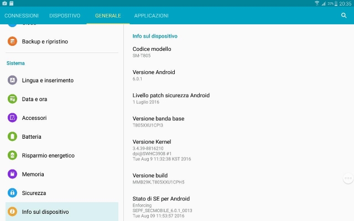The width and height of the screenshot is (354, 221).
Task: Tap the Codice modello entry
Action: (x=152, y=52)
